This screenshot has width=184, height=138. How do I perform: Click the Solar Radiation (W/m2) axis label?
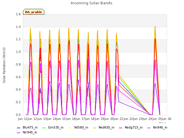[x=4, y=65]
